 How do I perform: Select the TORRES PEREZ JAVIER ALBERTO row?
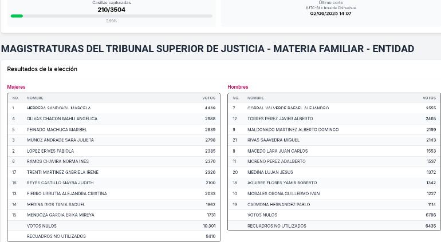[x=334, y=119]
